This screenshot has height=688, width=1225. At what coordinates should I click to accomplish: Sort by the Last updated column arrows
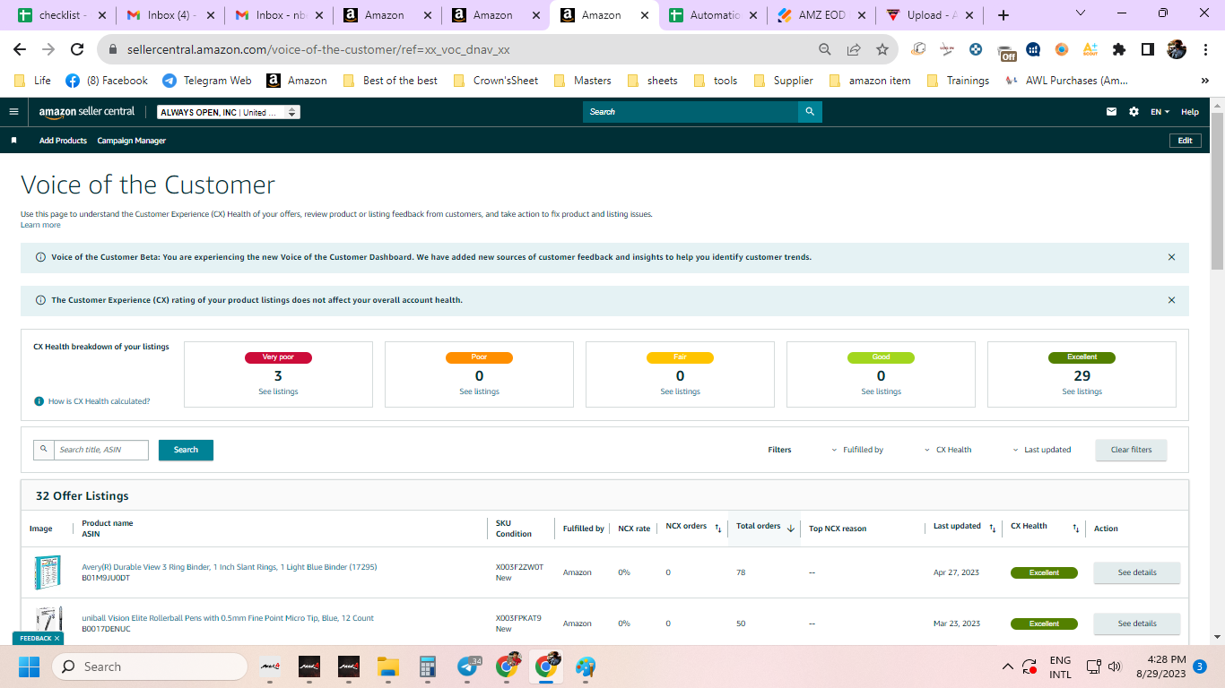(x=993, y=529)
